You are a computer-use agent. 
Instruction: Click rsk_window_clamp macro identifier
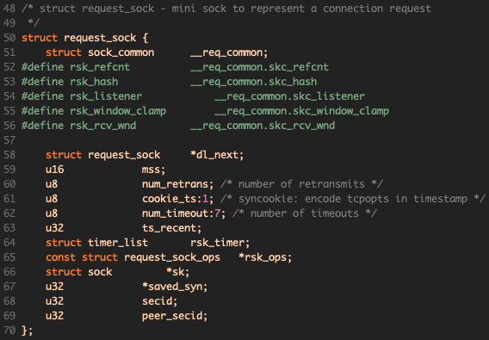pyautogui.click(x=118, y=111)
